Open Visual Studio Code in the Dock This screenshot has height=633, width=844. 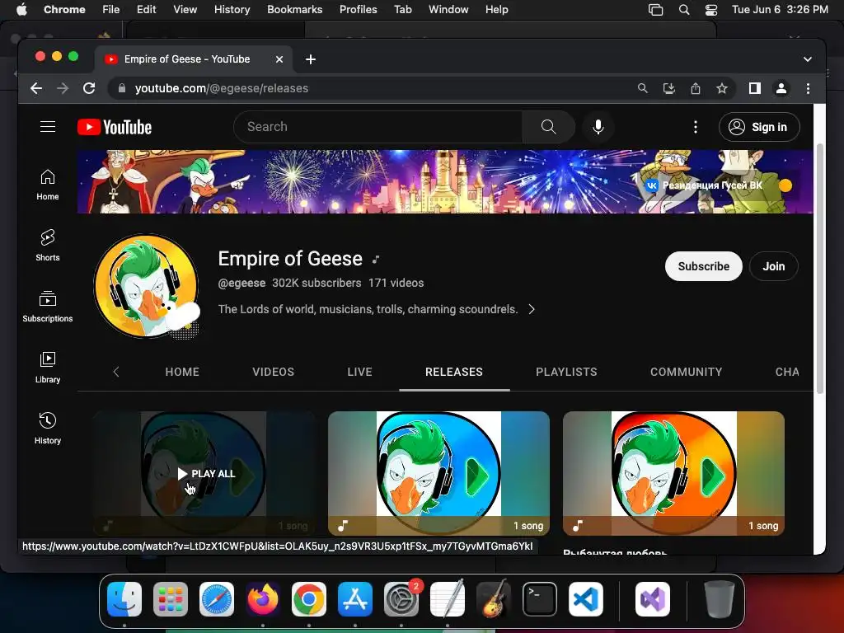[x=586, y=599]
